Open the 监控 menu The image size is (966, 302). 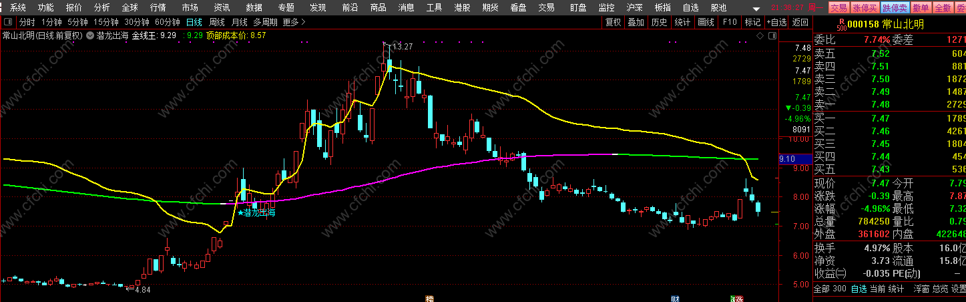coord(606,8)
